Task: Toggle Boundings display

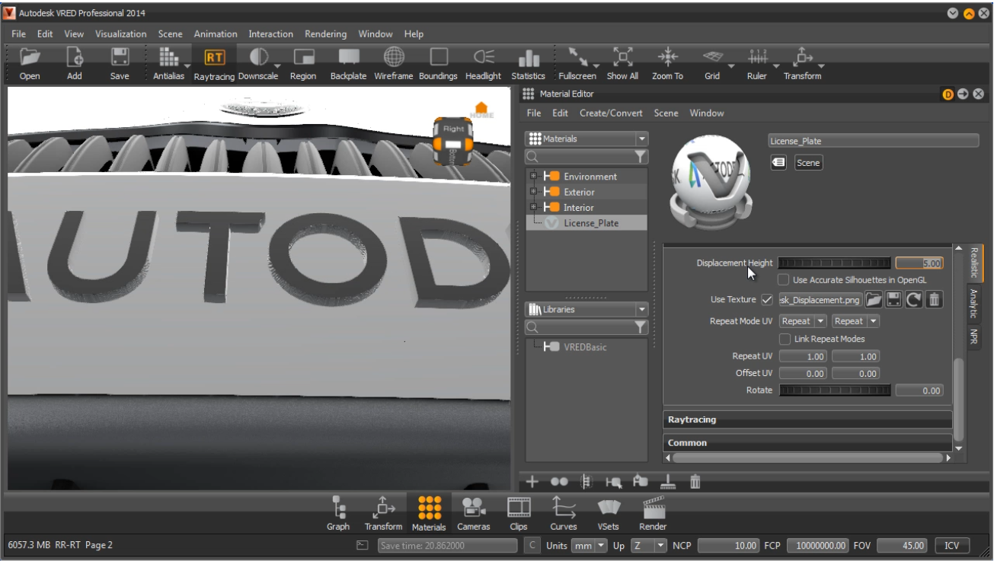Action: (x=439, y=57)
